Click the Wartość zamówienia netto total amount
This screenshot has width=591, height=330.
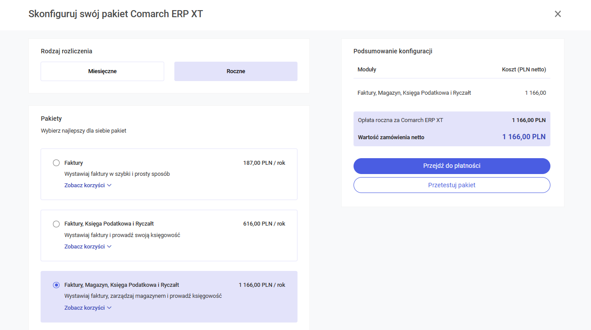pos(523,137)
